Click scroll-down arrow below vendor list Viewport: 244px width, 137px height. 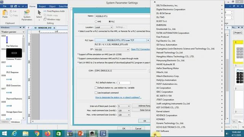pyautogui.click(x=155, y=134)
